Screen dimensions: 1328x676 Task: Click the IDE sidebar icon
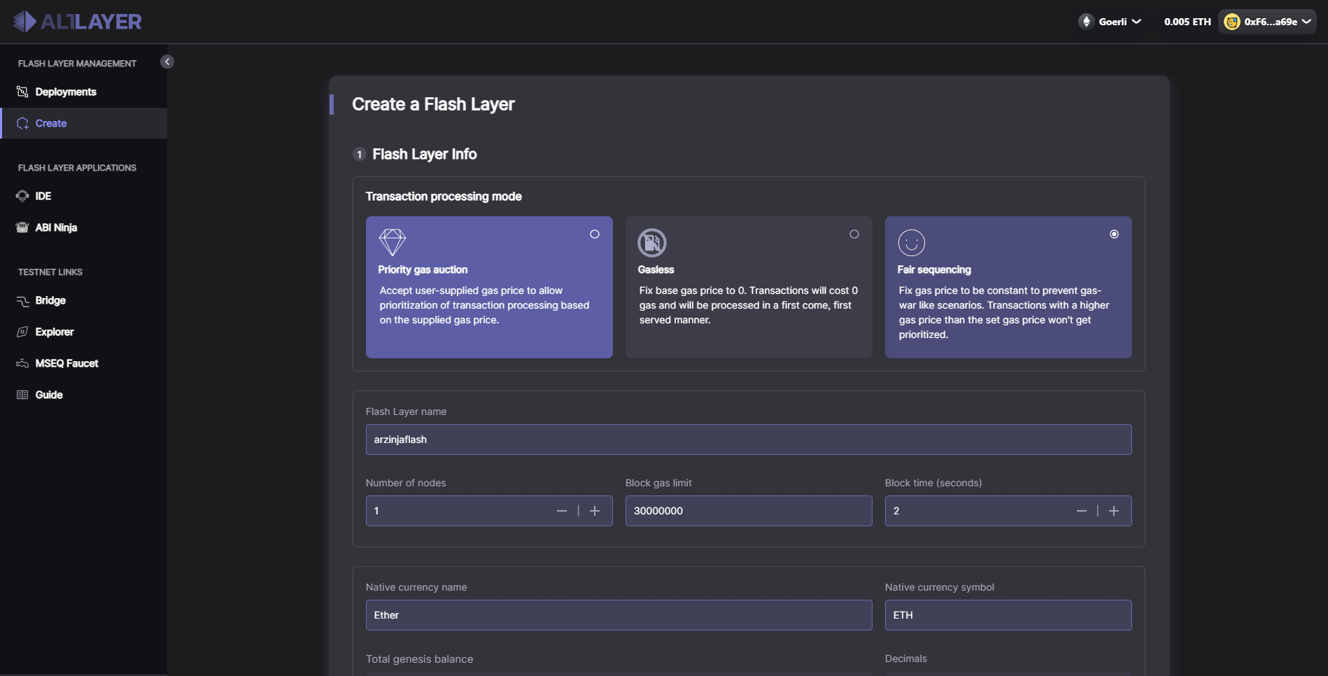[22, 196]
